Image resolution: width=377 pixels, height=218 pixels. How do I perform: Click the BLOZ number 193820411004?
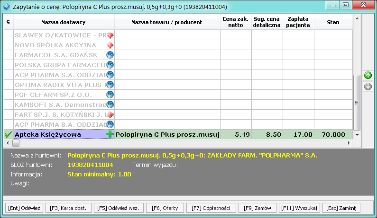[90, 165]
